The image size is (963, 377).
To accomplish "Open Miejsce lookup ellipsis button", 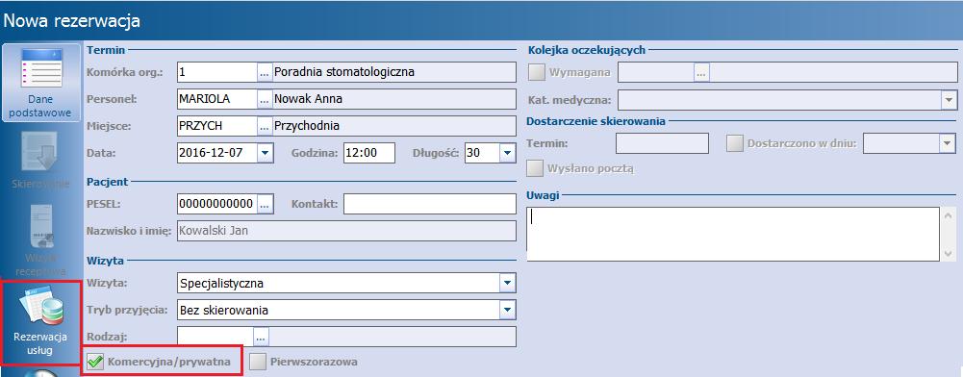I will click(265, 126).
